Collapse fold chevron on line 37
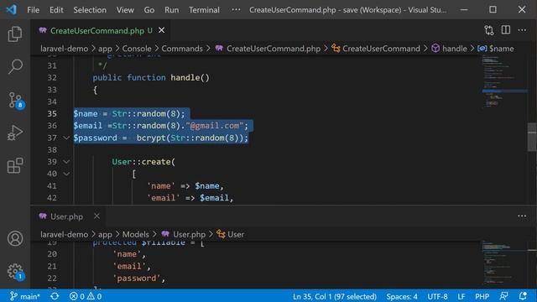The width and height of the screenshot is (537, 302). click(66, 138)
